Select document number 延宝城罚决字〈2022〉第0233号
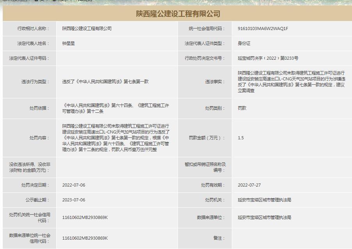Viewport: 352px width, 249px height. 268,58
